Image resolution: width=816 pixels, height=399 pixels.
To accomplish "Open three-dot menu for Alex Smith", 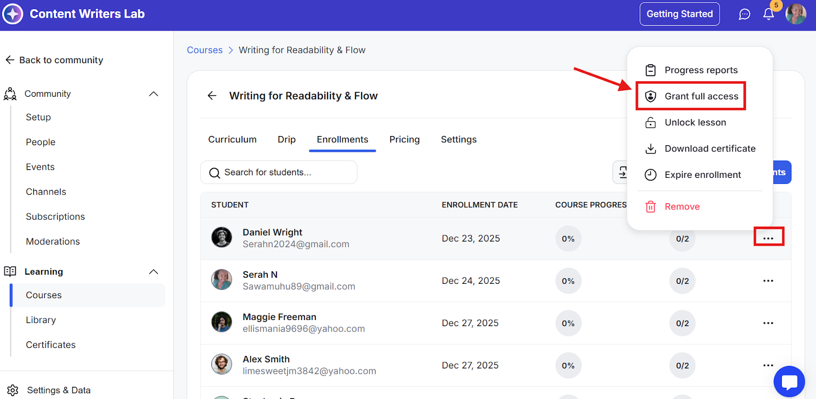I will [768, 365].
